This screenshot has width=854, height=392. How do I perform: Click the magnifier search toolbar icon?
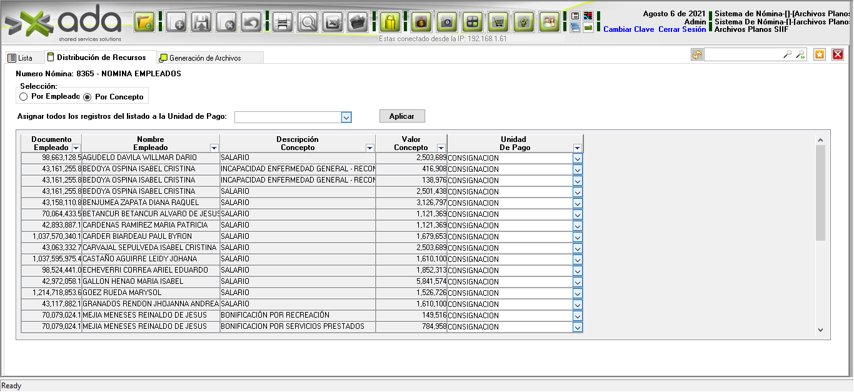click(x=308, y=23)
